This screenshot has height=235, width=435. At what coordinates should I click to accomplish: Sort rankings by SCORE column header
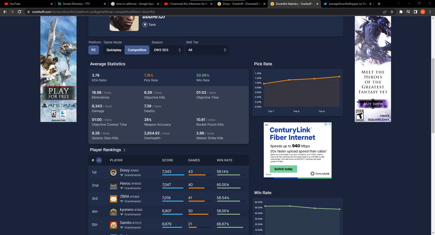pyautogui.click(x=167, y=160)
